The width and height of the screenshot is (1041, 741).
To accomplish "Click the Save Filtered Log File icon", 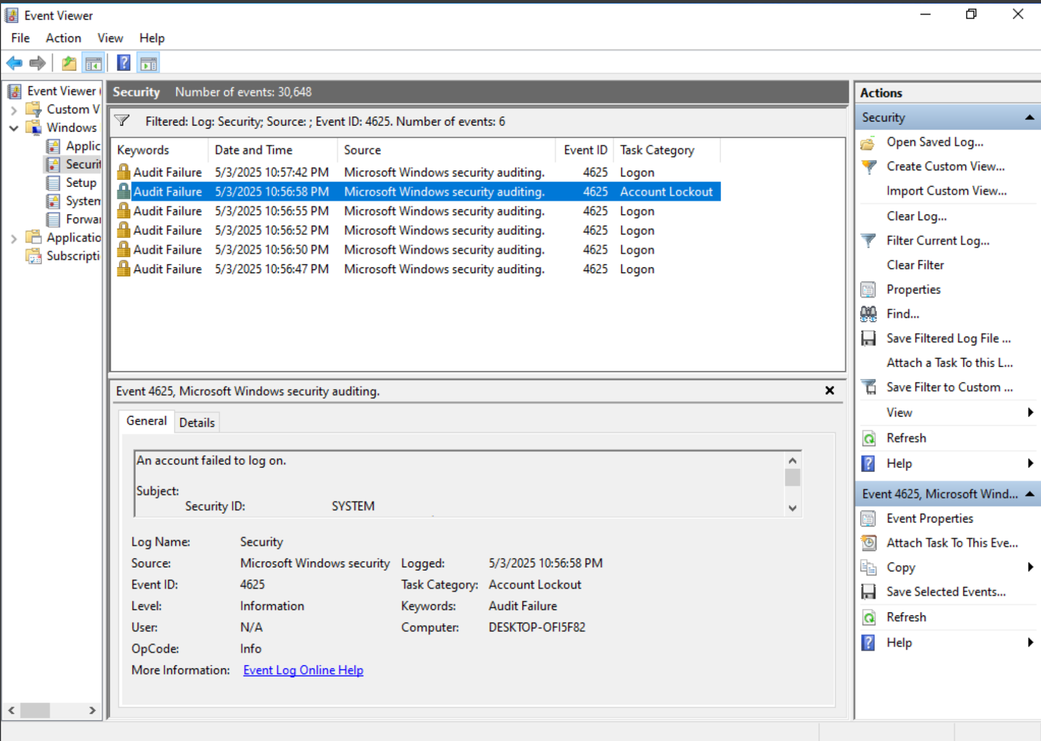I will point(868,338).
